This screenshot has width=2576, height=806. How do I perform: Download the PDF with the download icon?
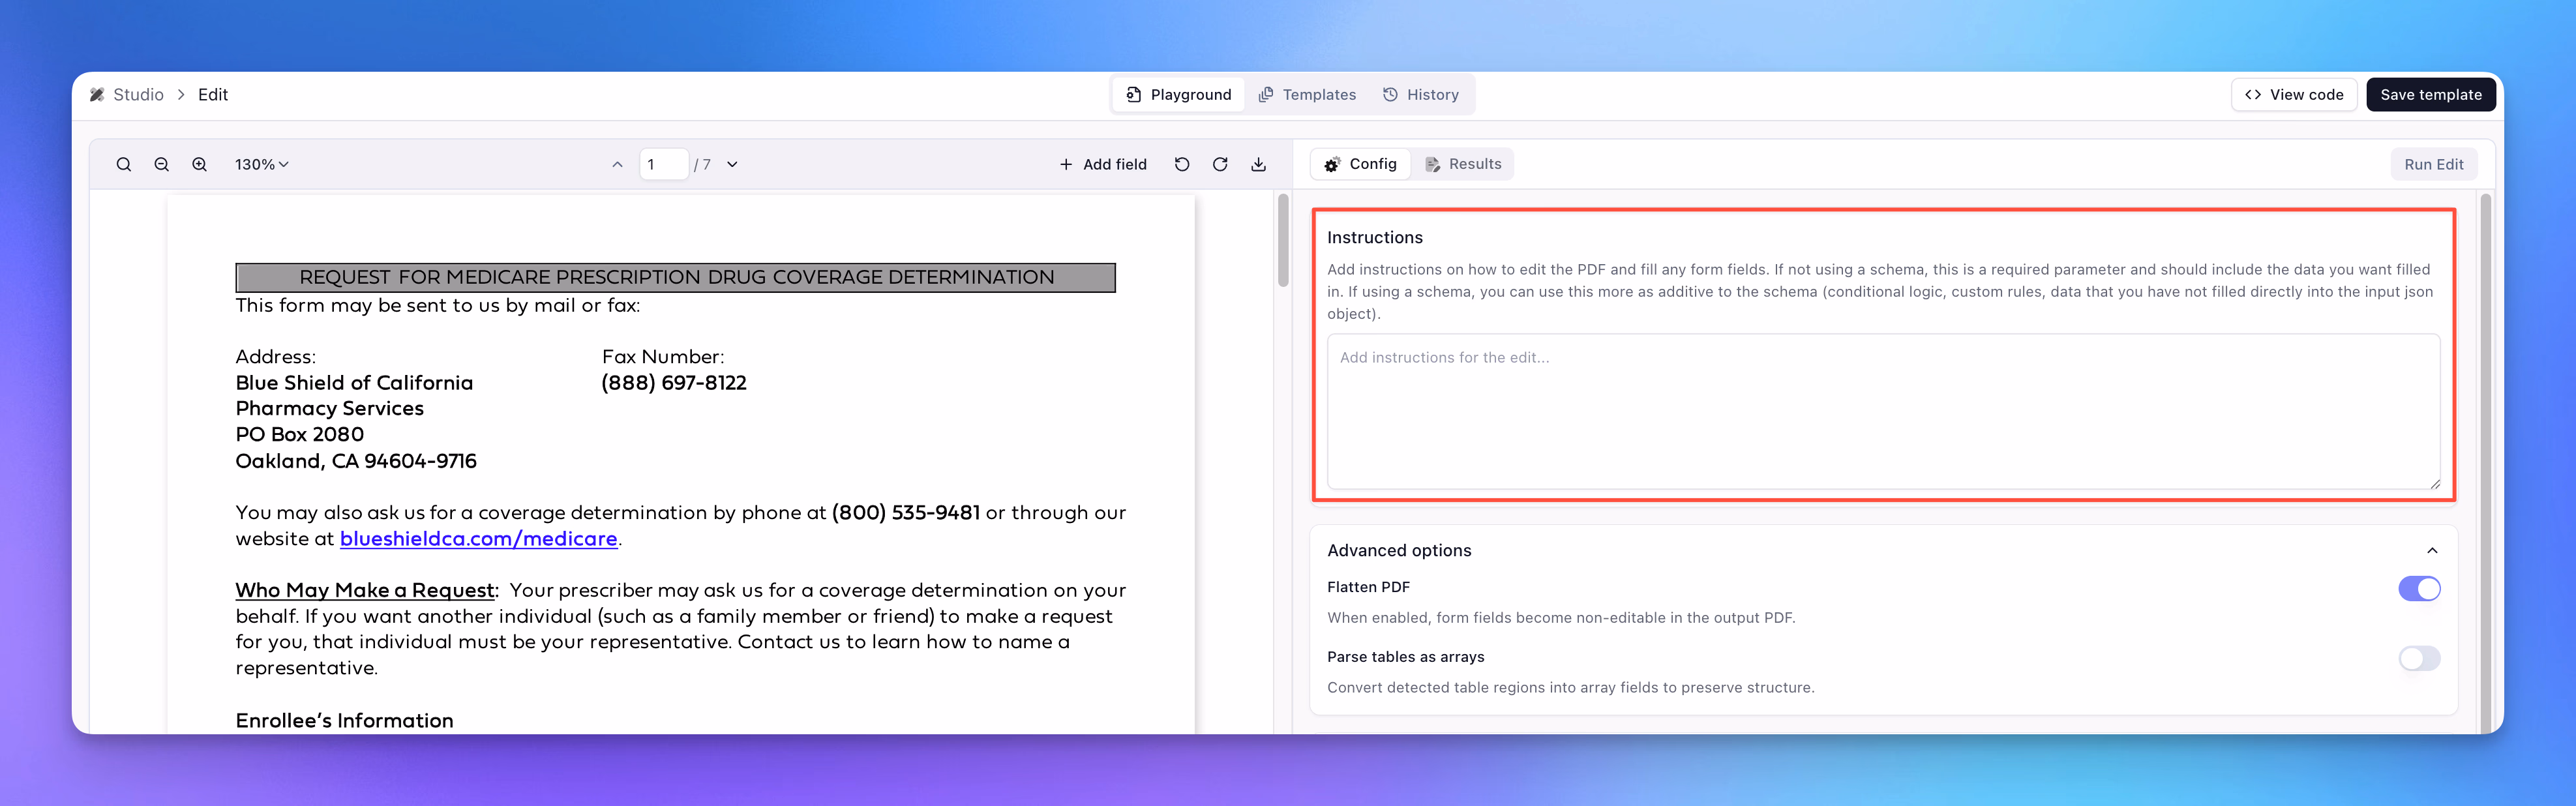[x=1258, y=165]
